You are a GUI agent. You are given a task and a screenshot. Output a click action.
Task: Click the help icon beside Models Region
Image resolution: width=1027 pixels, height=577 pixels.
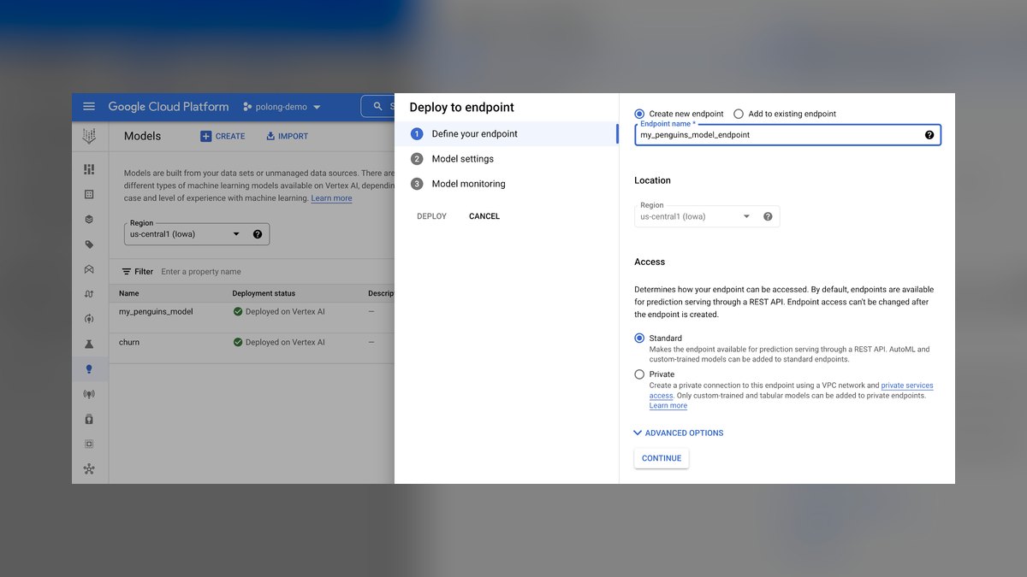coord(258,234)
